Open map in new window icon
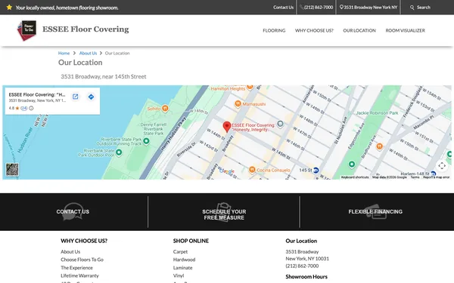This screenshot has height=283, width=454. [75, 97]
